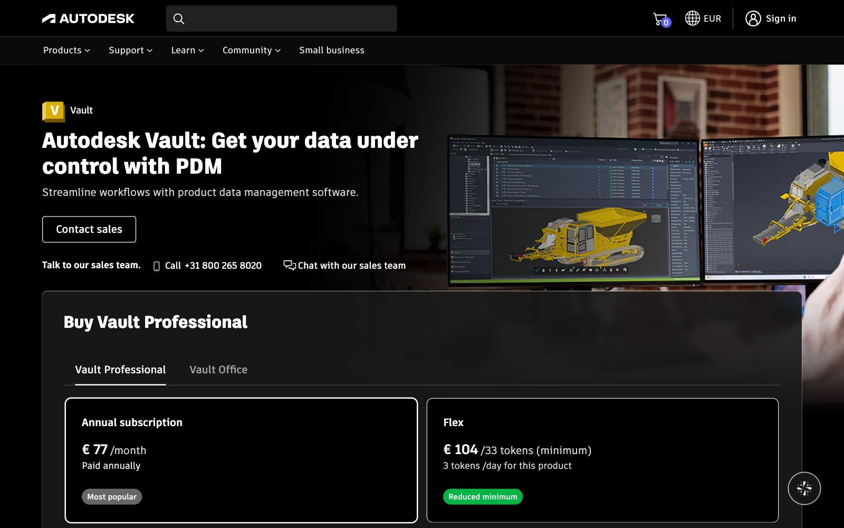
Task: Click in the search input field
Action: click(281, 18)
